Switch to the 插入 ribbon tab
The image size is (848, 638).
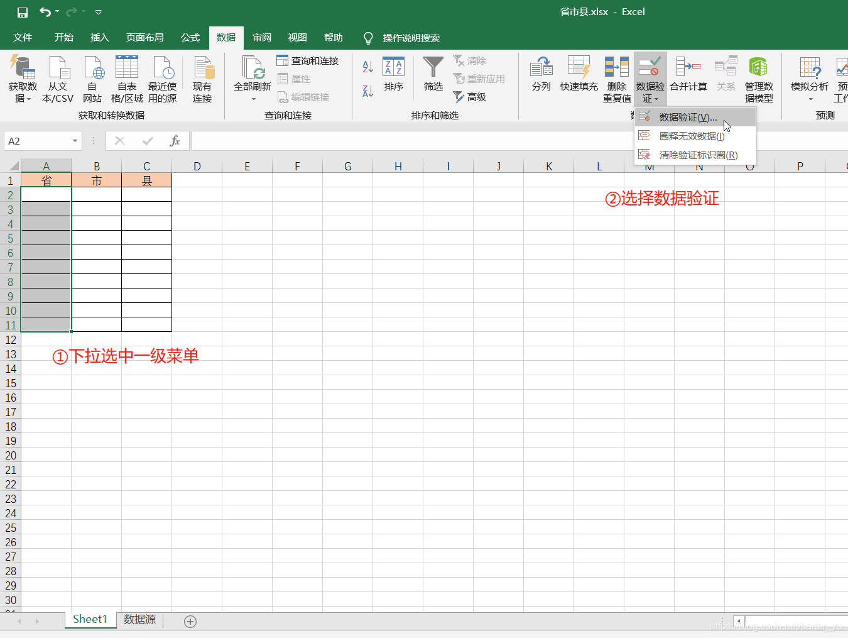click(x=100, y=38)
